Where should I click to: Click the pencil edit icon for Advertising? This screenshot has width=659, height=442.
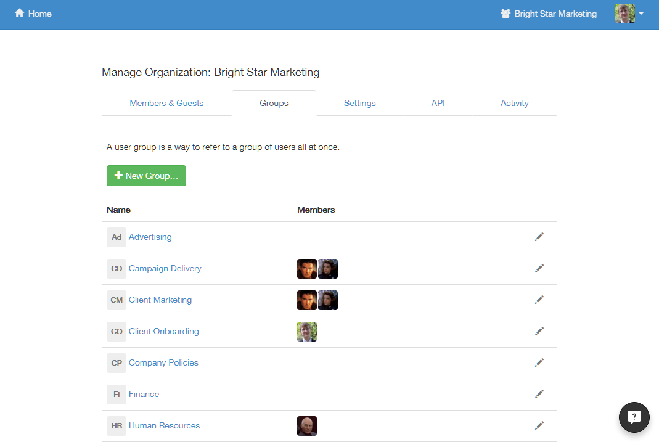[x=539, y=237]
